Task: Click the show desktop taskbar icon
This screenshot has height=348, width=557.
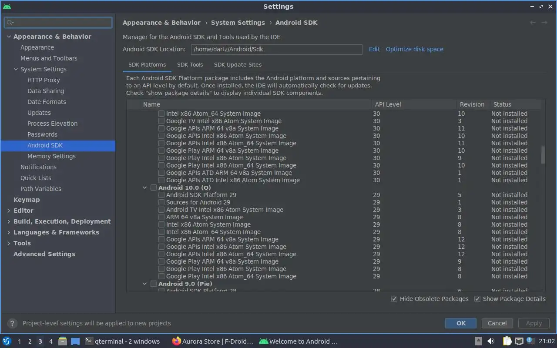Action: tap(75, 341)
